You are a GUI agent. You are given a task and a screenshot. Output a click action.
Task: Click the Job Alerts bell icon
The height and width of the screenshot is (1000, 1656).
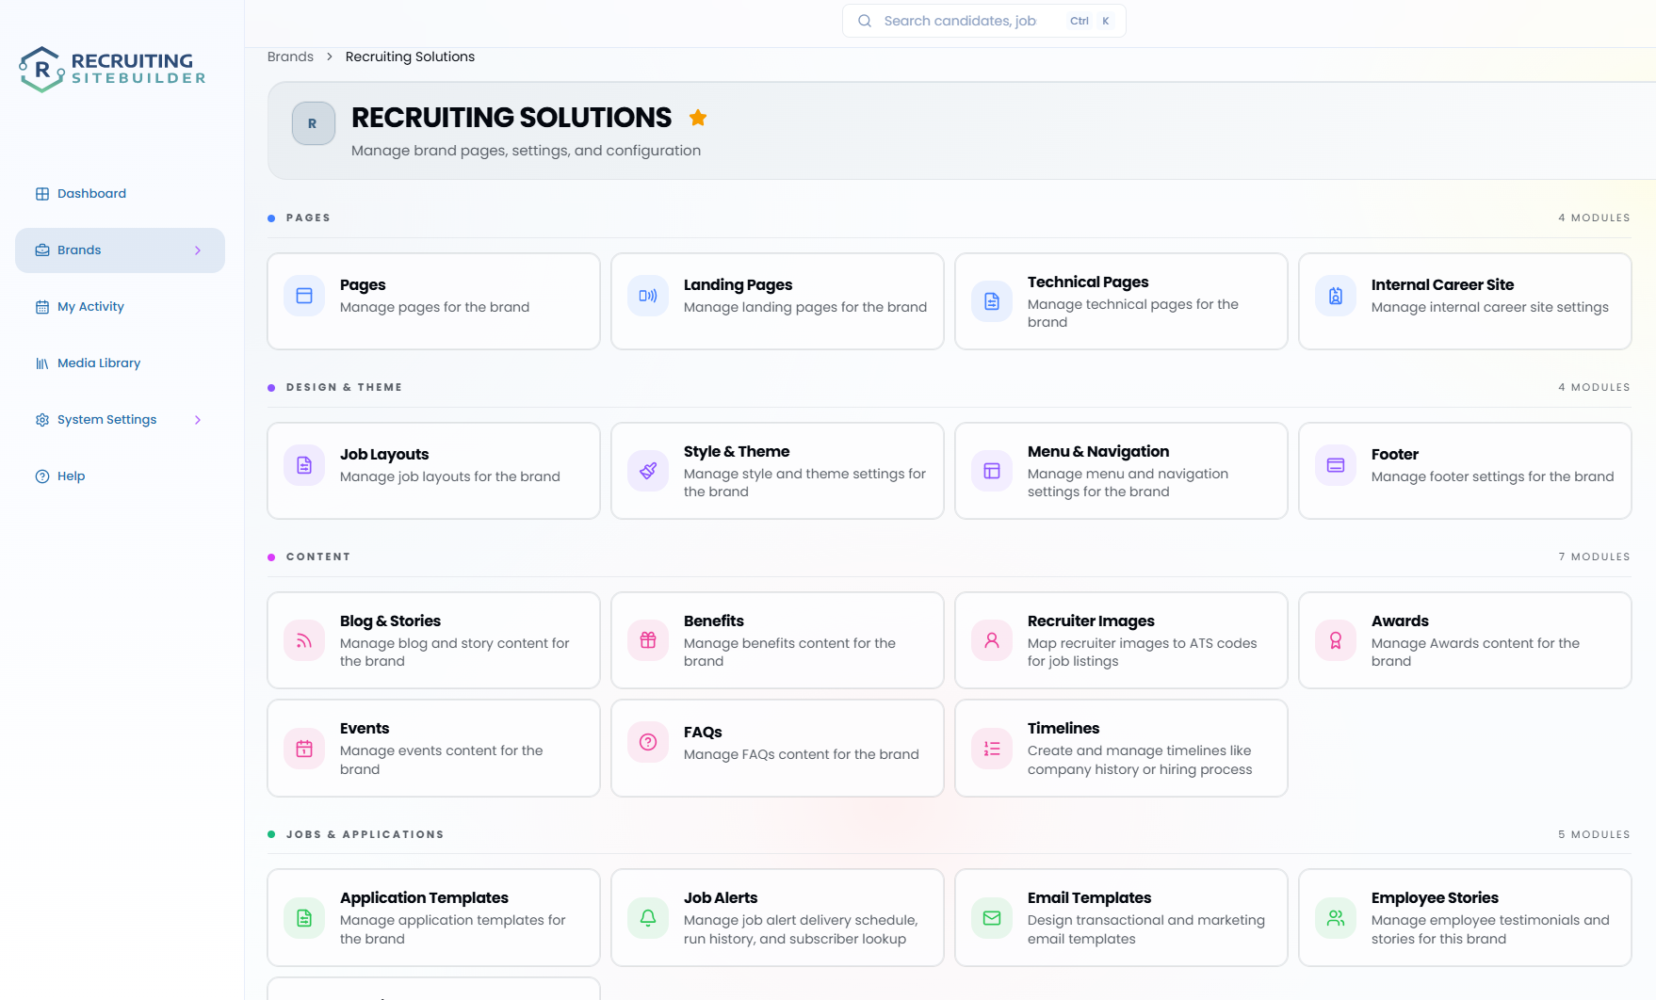tap(648, 918)
